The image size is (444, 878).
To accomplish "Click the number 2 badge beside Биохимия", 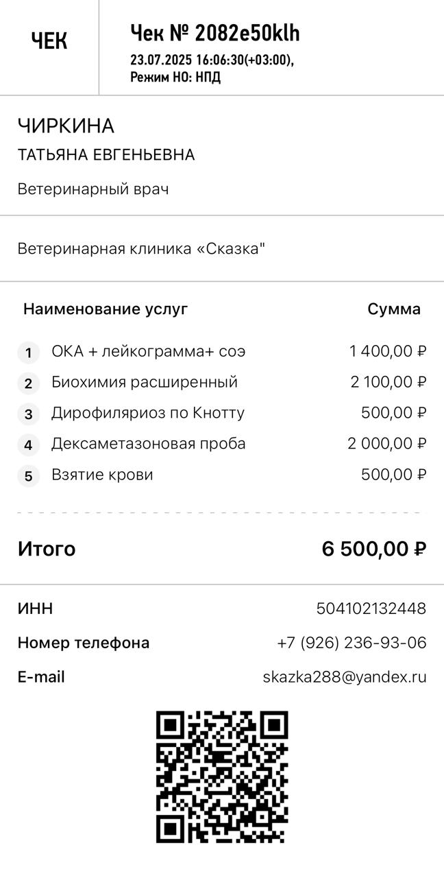I will [28, 383].
